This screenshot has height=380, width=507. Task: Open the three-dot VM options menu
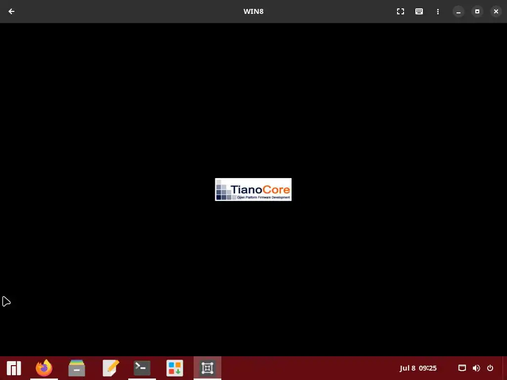(x=438, y=11)
